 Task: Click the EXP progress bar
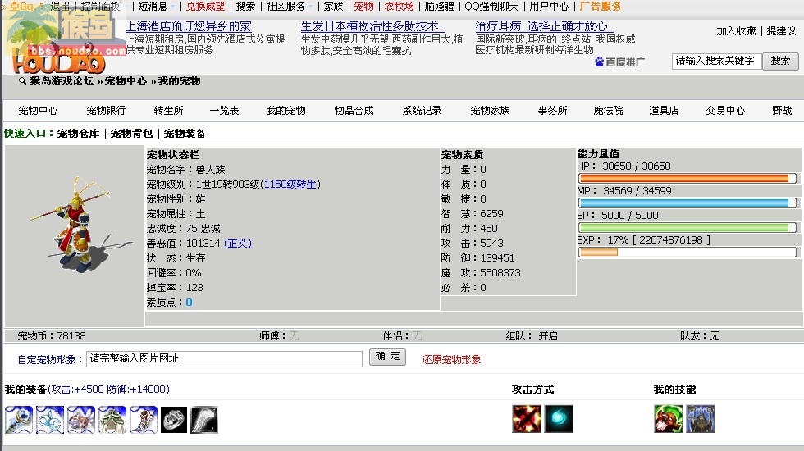coord(688,253)
